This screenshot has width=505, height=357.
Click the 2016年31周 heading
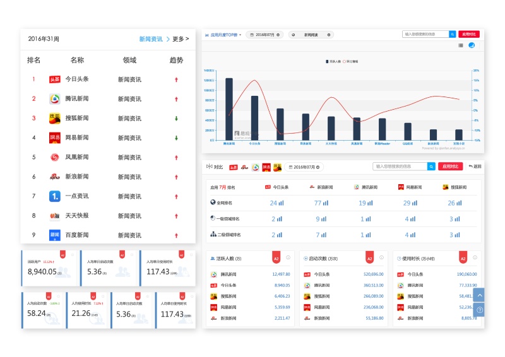[44, 39]
